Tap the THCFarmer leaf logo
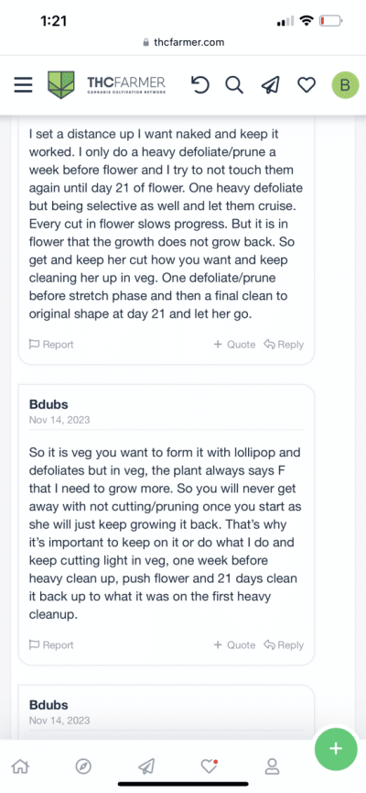The height and width of the screenshot is (793, 366). (61, 84)
